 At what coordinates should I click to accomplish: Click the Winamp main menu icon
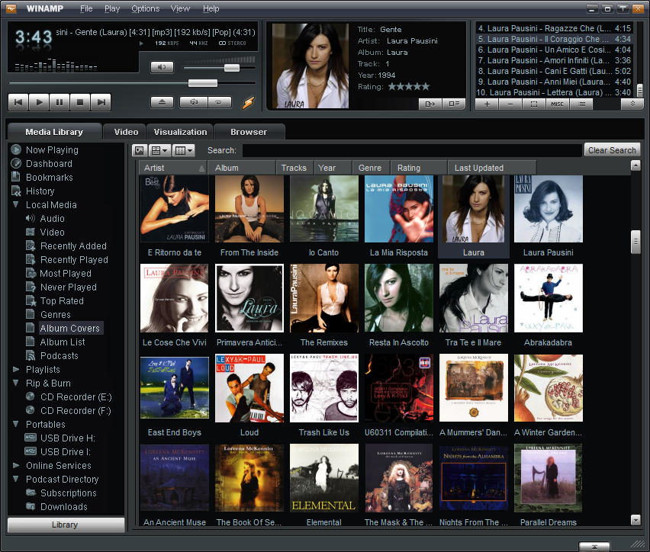click(x=11, y=8)
